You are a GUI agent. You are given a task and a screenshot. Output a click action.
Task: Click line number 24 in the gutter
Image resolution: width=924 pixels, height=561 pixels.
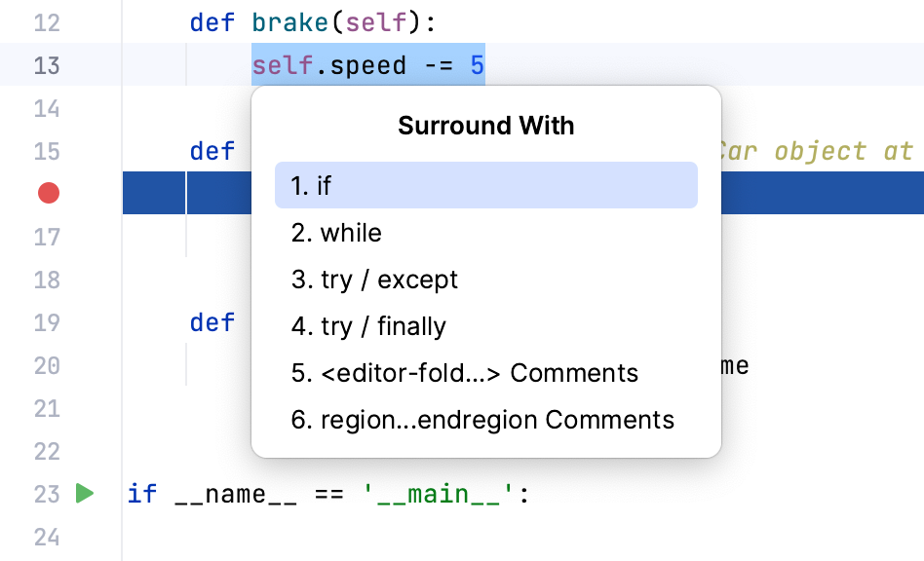point(47,537)
